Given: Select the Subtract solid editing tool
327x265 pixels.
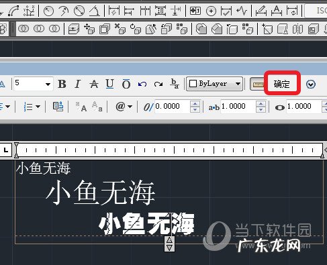Looking at the screenshot, I should 39,29.
